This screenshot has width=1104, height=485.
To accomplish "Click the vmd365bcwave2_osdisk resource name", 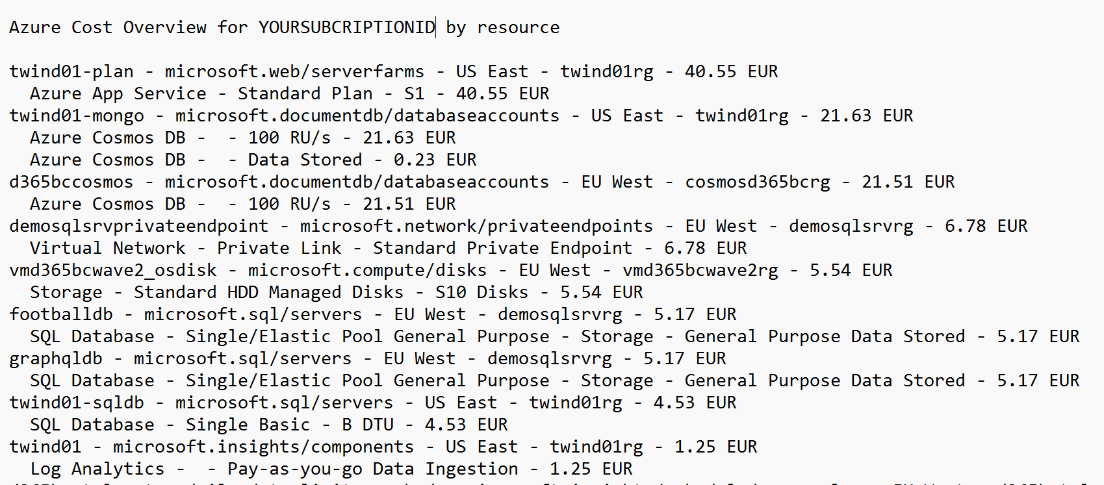I will click(x=113, y=270).
